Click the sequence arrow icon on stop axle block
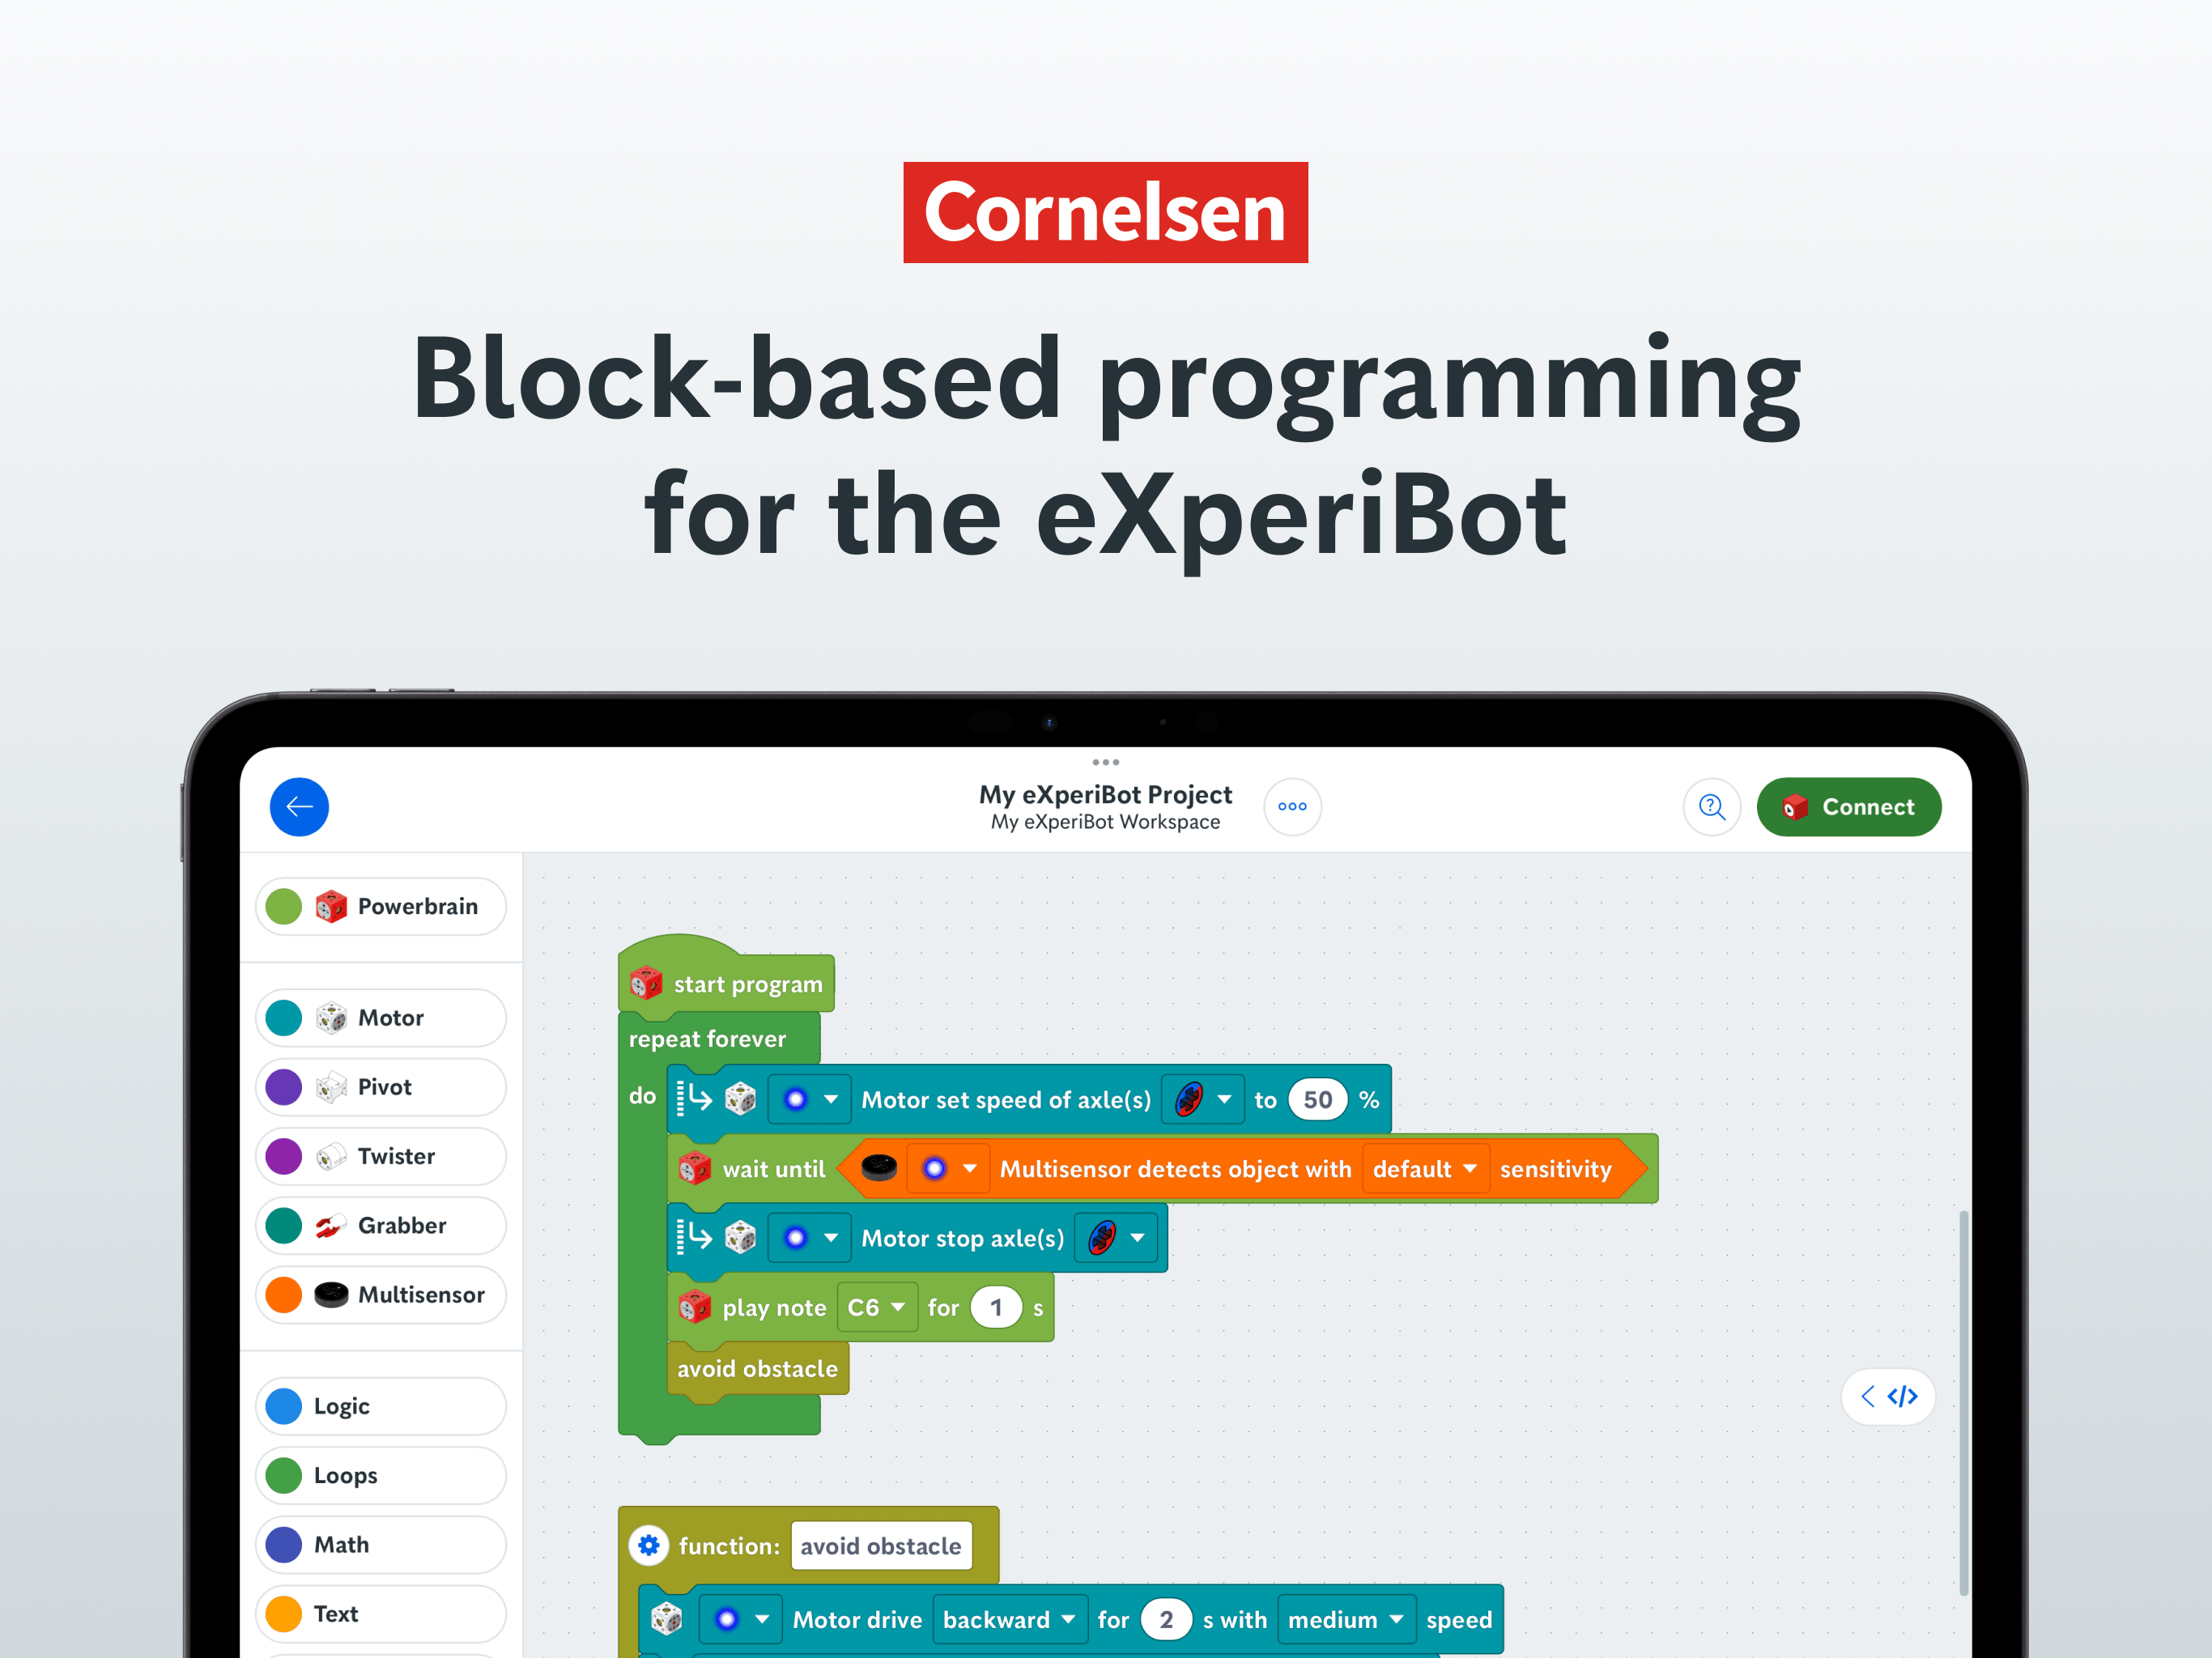 click(695, 1237)
